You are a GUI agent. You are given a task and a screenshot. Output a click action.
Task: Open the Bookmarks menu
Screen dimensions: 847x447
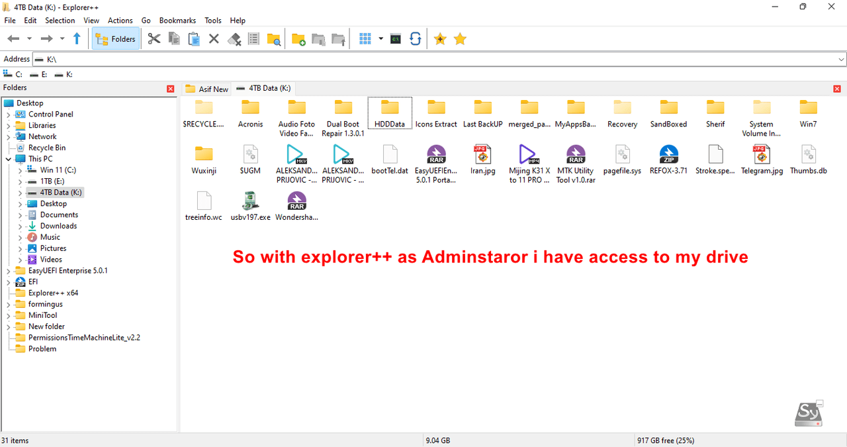tap(178, 21)
